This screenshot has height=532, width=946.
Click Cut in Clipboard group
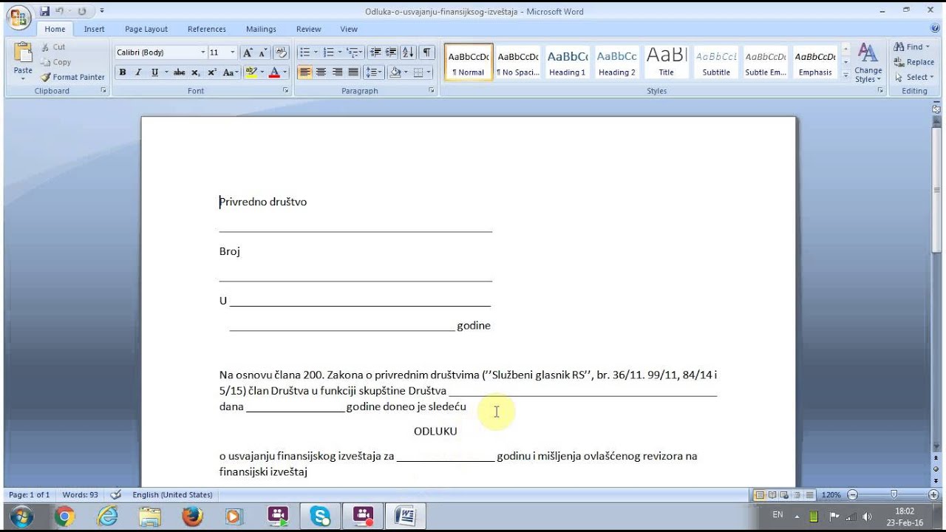tap(53, 47)
